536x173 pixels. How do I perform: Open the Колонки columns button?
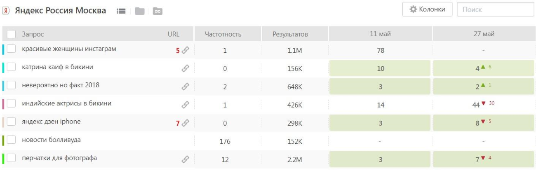tap(427, 9)
